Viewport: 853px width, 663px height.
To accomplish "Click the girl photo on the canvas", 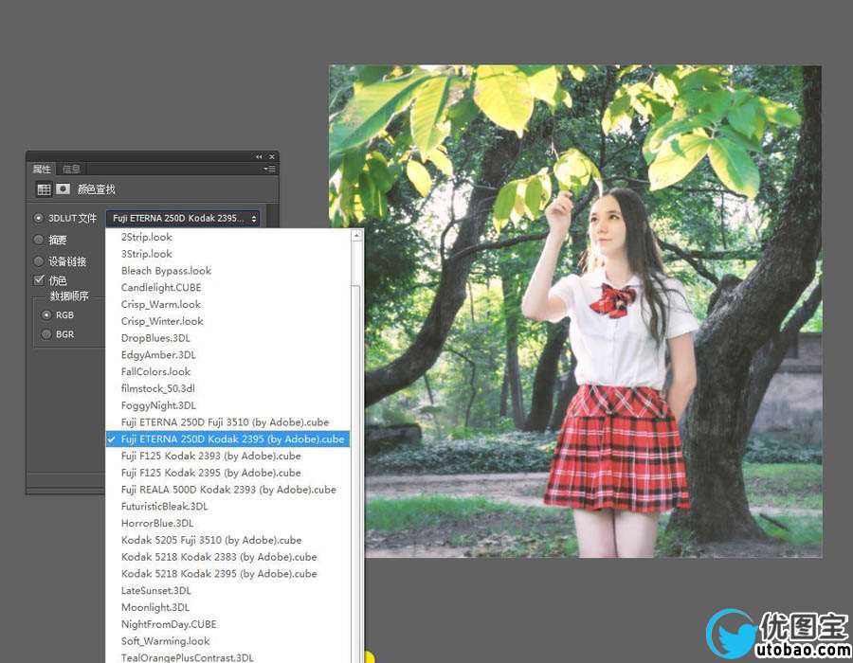I will (575, 312).
